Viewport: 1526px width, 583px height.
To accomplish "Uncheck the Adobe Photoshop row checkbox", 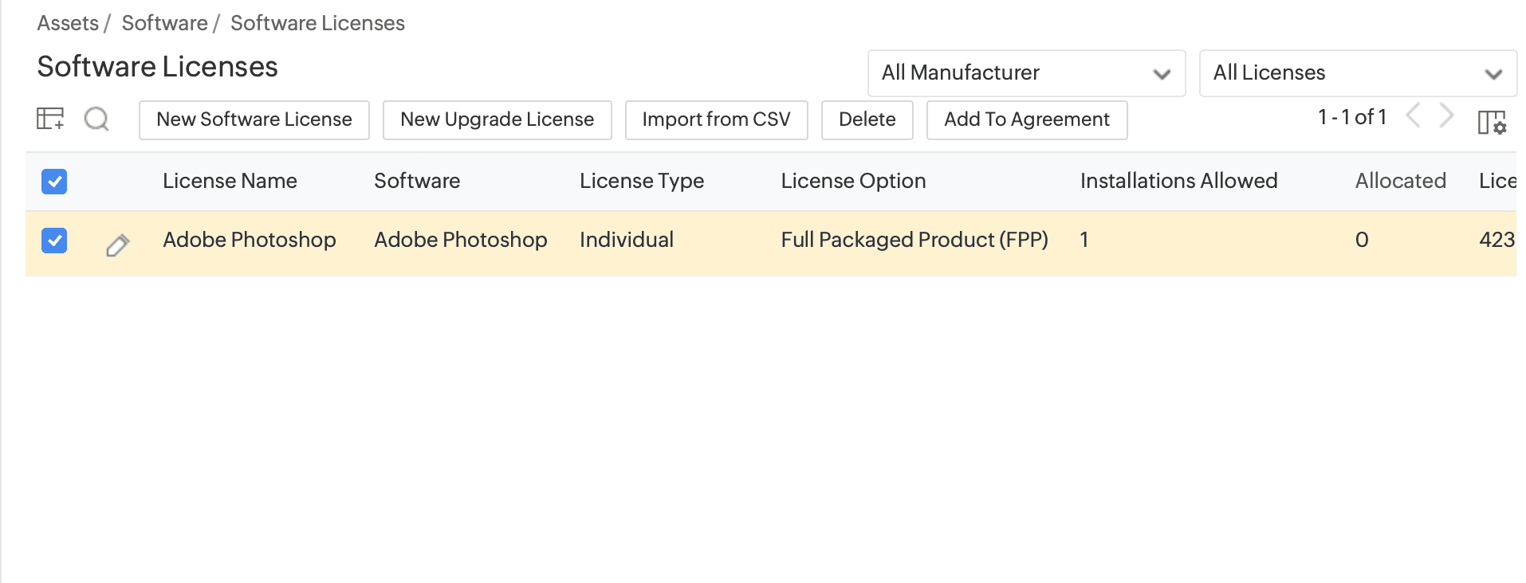I will 54,241.
